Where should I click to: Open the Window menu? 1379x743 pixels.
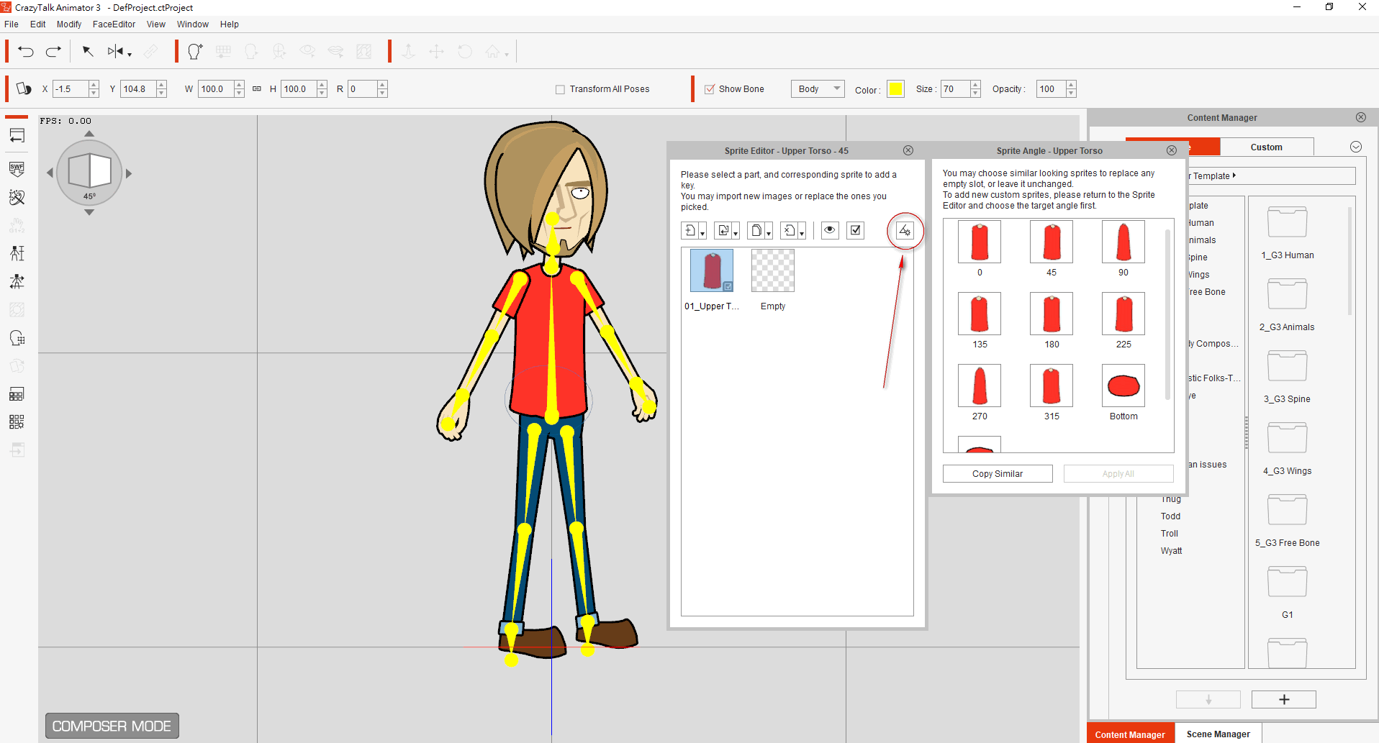tap(193, 24)
